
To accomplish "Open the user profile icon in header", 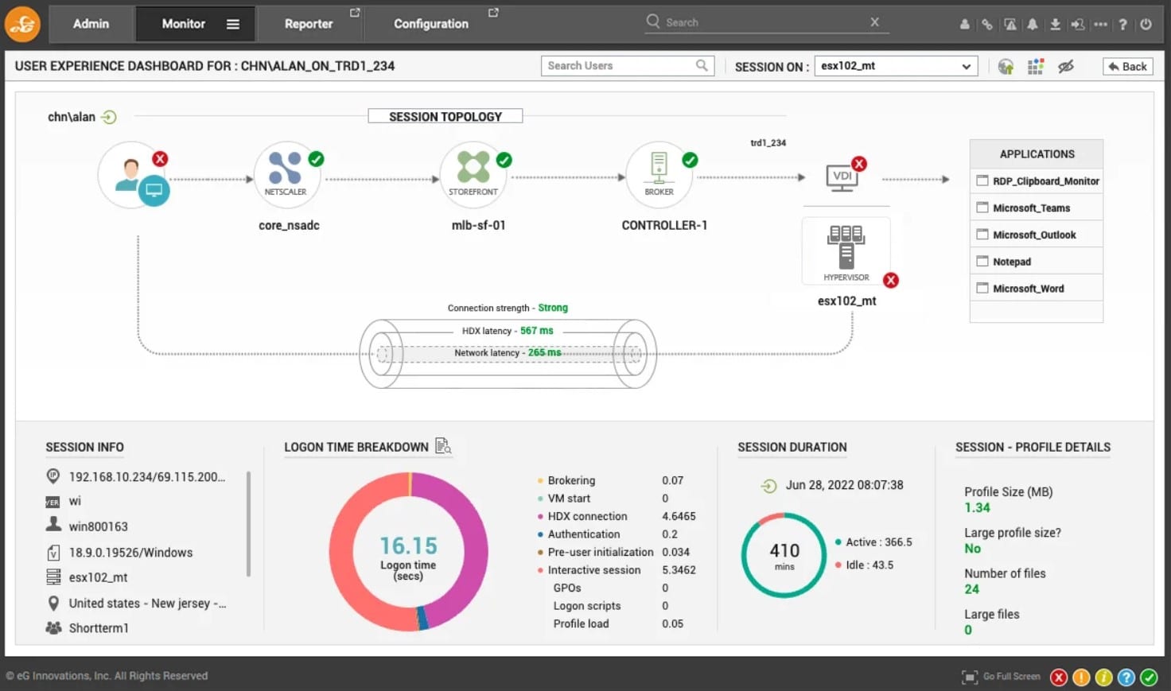I will (x=964, y=24).
